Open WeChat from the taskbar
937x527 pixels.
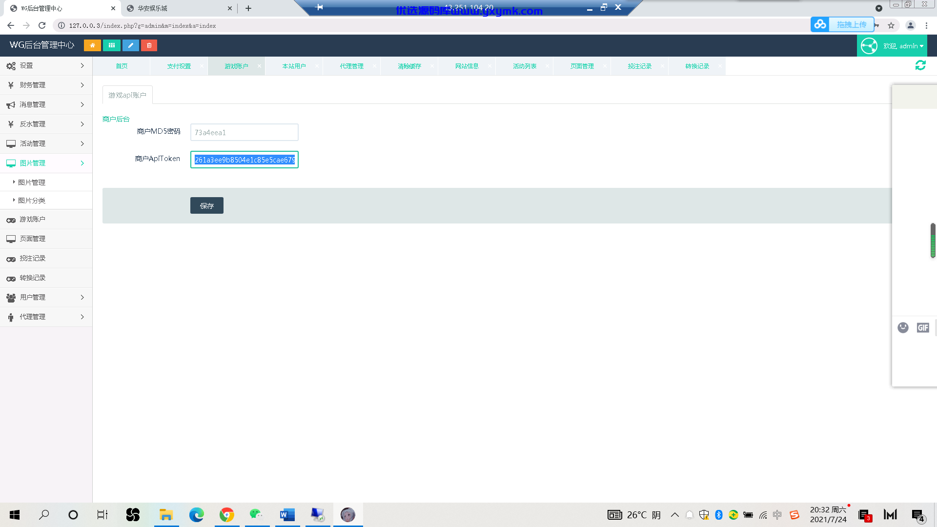257,515
